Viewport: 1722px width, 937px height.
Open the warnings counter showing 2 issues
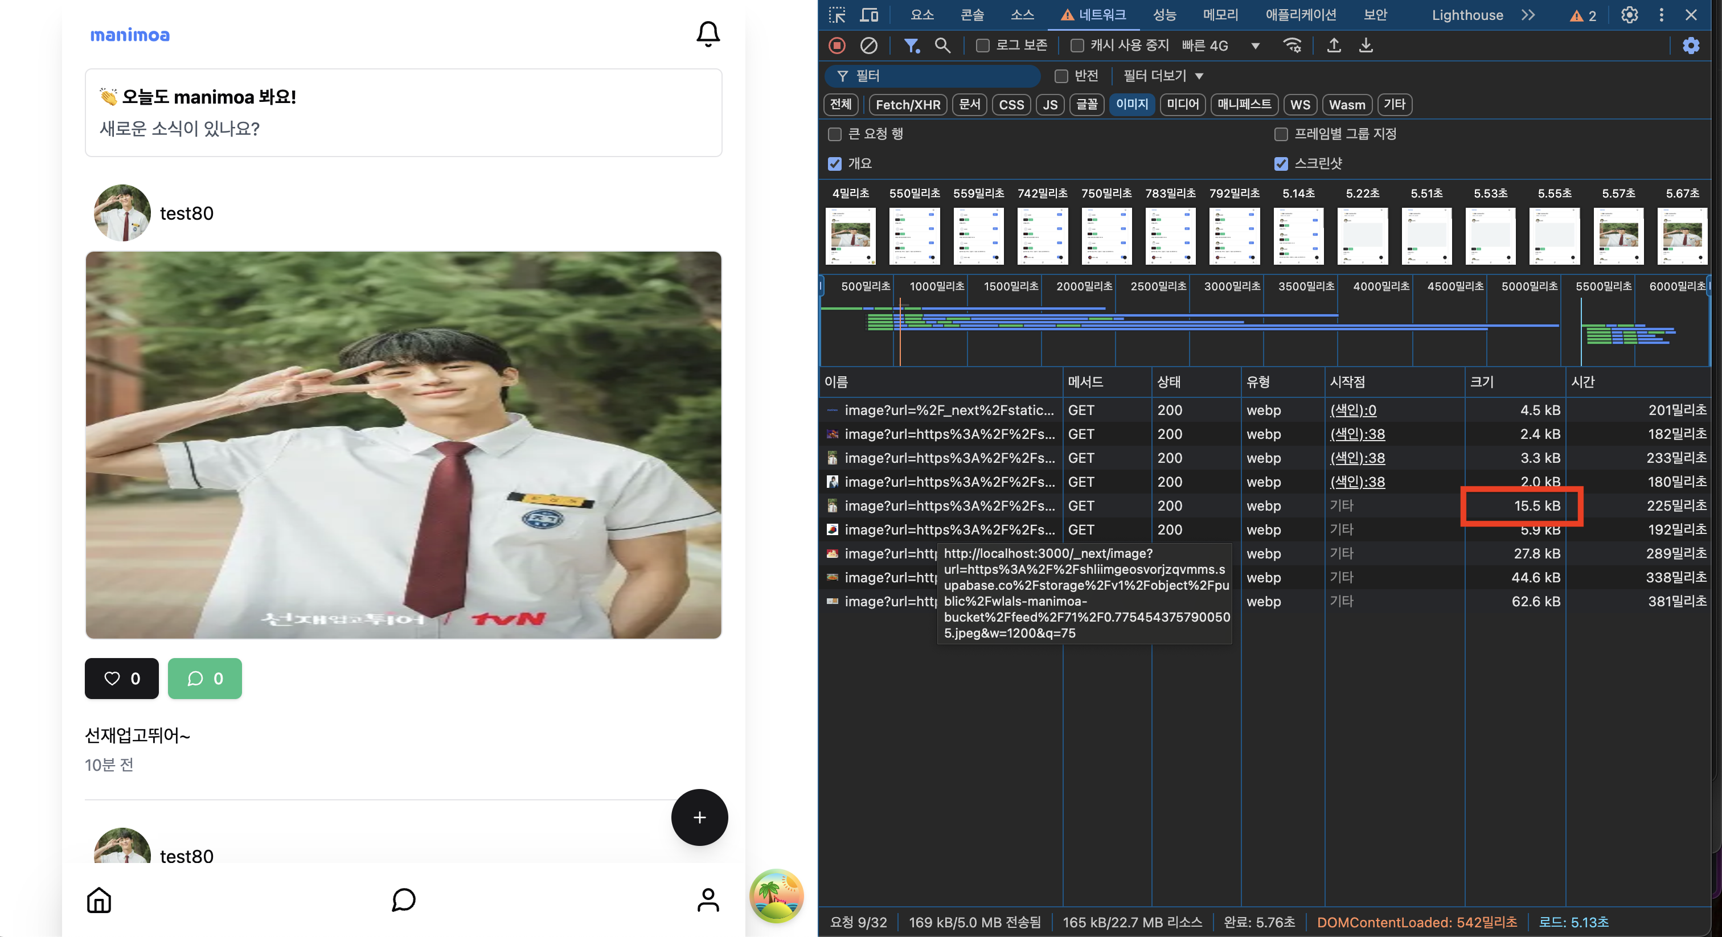1583,15
